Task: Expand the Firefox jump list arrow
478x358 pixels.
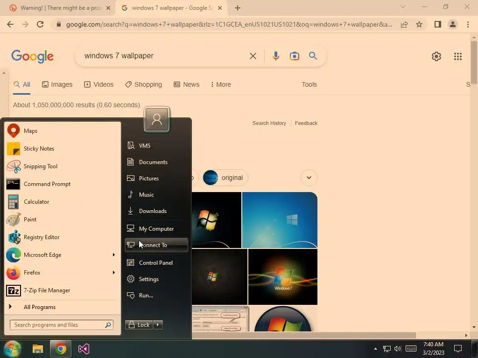Action: 114,272
